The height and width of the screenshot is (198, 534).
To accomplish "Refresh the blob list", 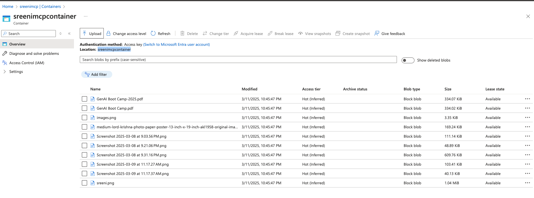I will pyautogui.click(x=160, y=34).
